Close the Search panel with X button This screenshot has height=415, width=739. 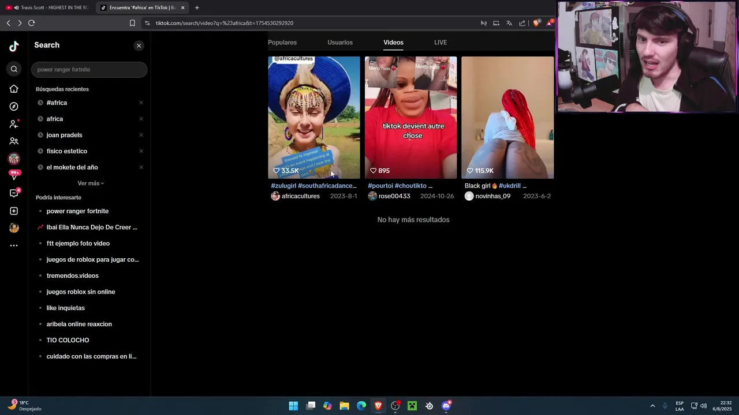pos(139,46)
